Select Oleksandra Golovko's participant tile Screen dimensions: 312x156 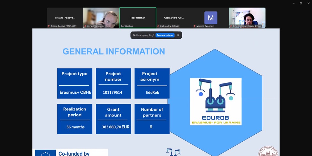click(x=174, y=18)
